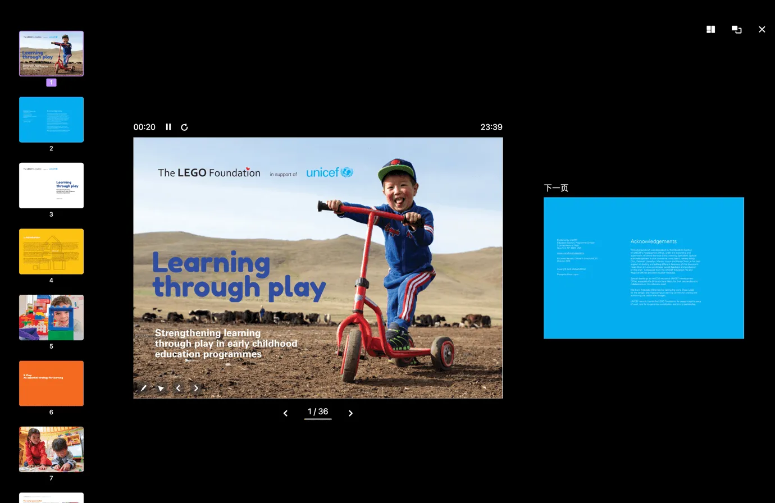
Task: Advance using the slide overlay right chevron
Action: coord(196,388)
